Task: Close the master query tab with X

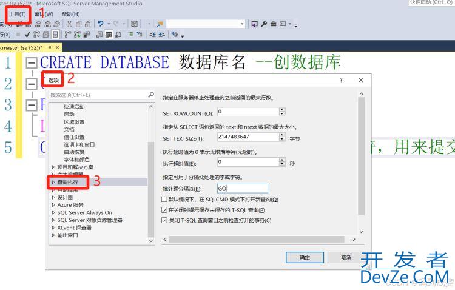Action: coord(58,47)
